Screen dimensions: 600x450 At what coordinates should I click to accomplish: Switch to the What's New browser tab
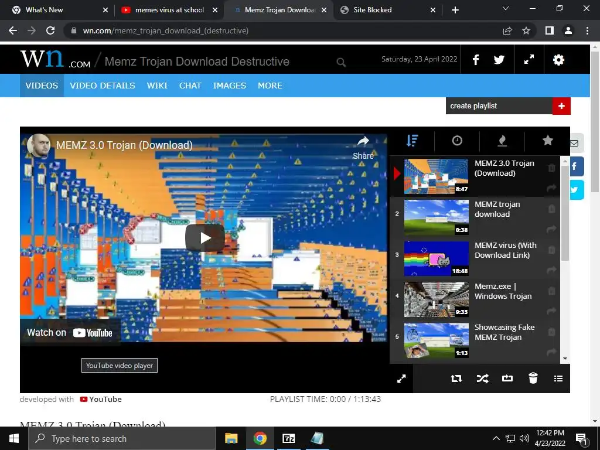[59, 10]
